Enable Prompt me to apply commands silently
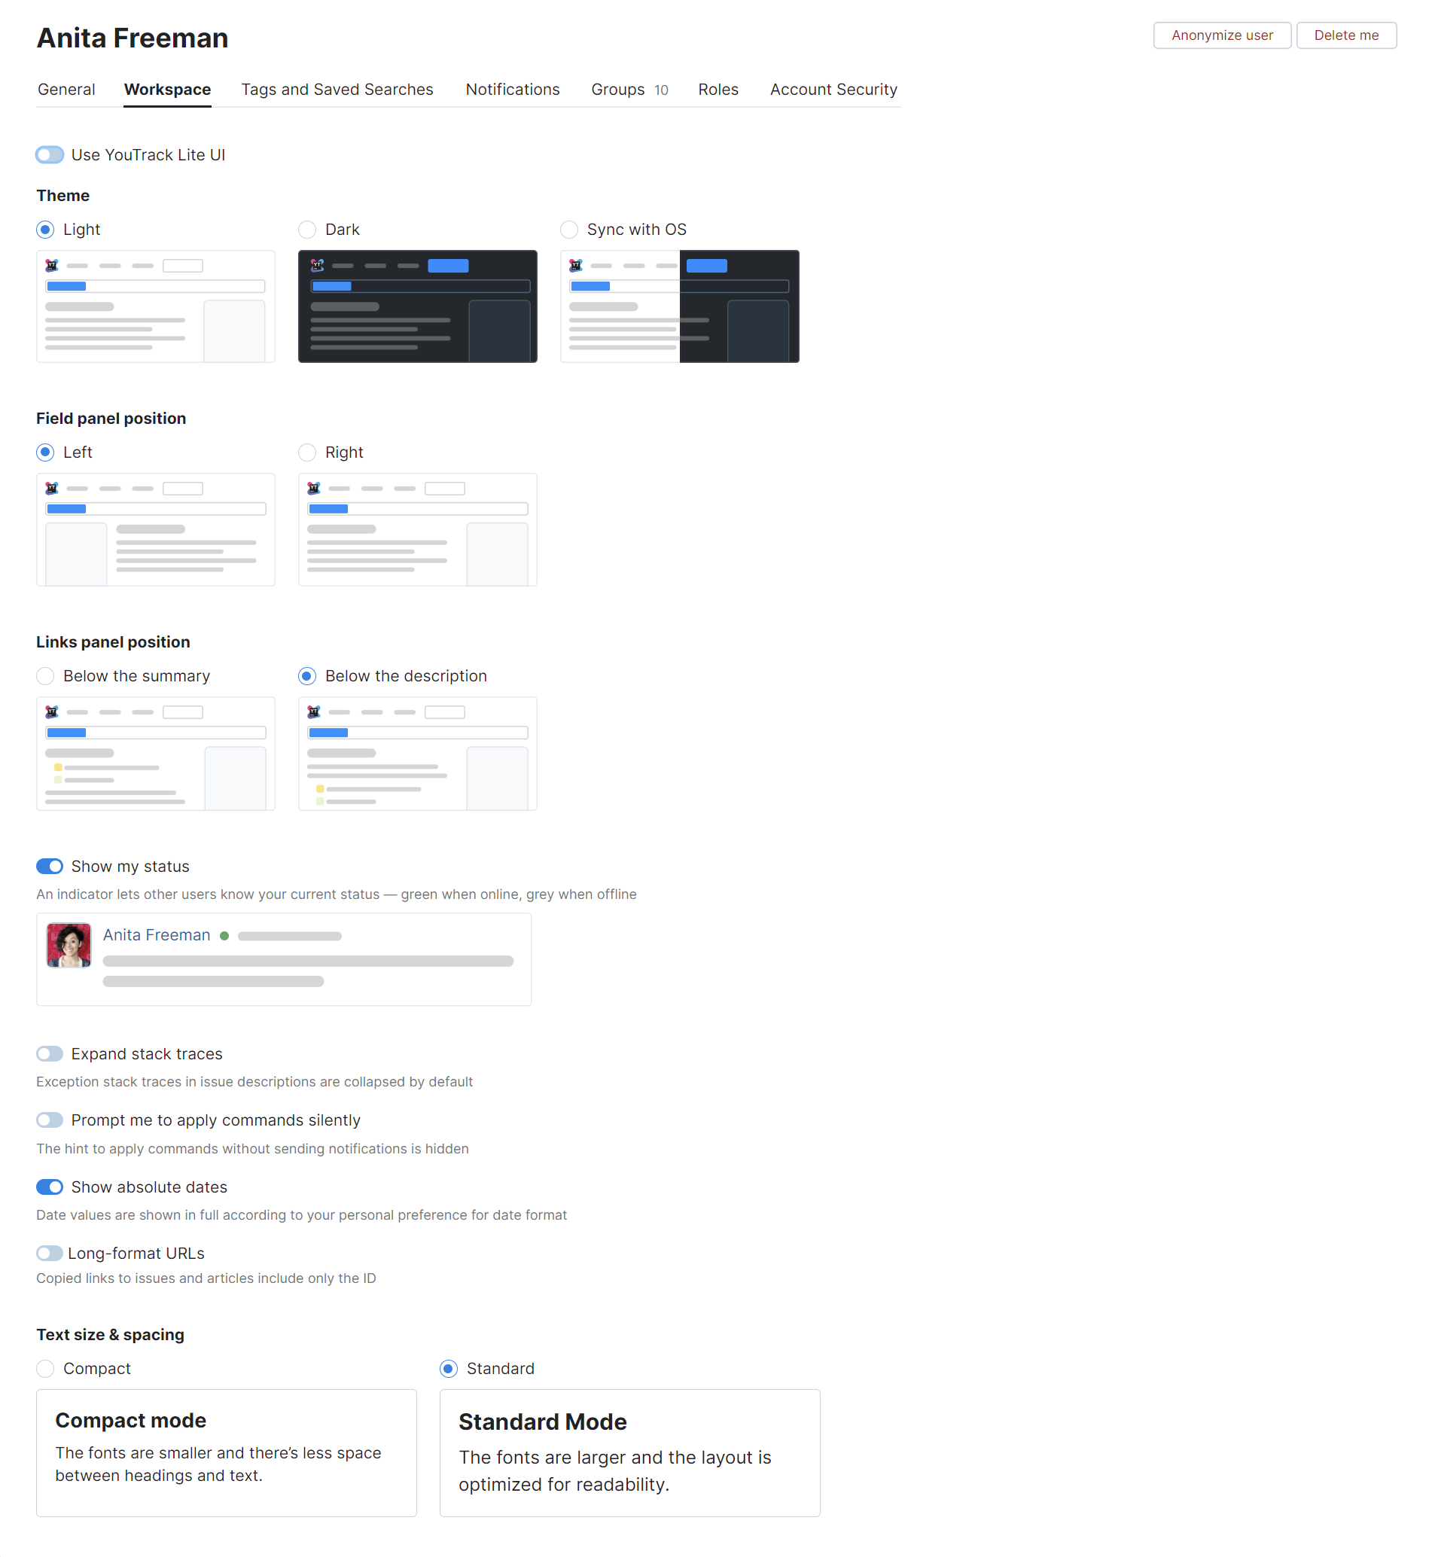The height and width of the screenshot is (1557, 1432). point(50,1120)
